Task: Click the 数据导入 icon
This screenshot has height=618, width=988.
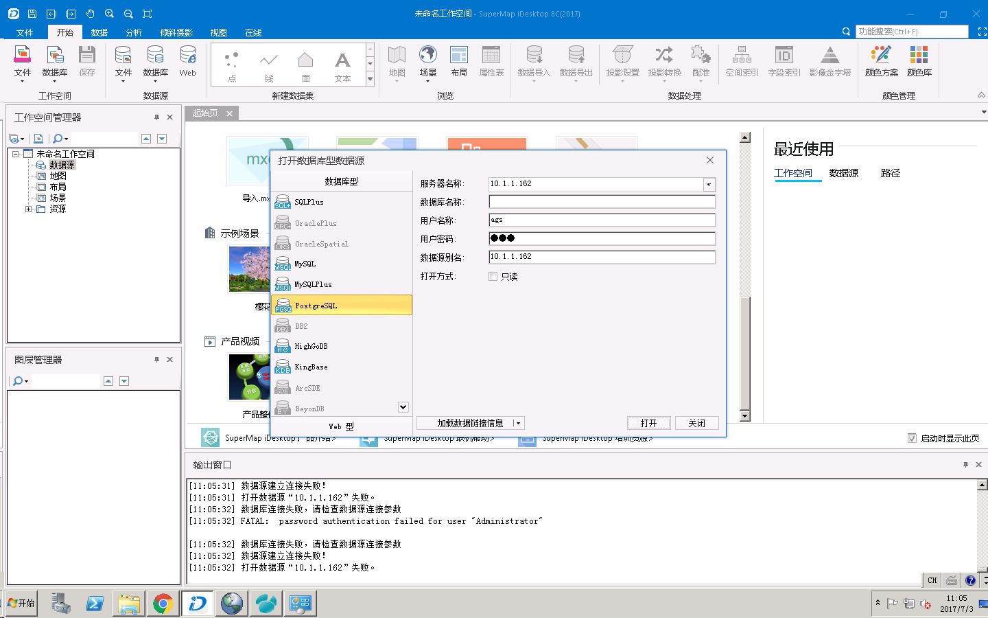Action: tap(534, 62)
